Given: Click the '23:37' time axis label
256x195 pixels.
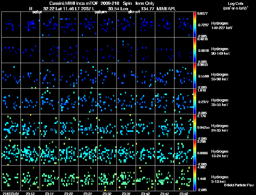Looking at the screenshot, I should pyautogui.click(x=126, y=193).
